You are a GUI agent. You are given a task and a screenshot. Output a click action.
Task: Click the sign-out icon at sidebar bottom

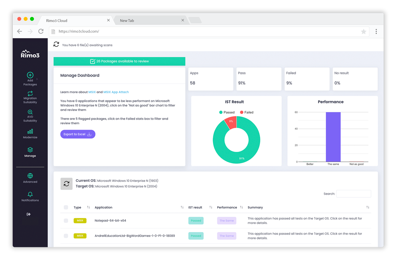tap(29, 214)
